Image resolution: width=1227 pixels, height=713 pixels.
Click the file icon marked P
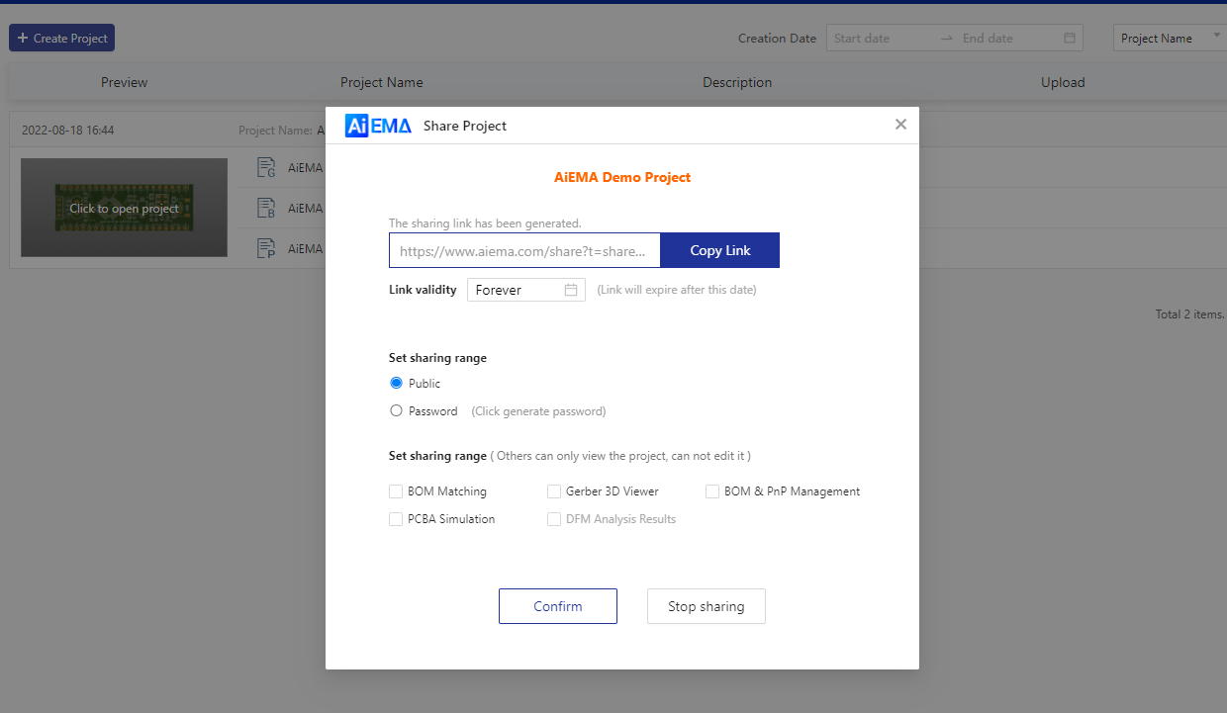[265, 249]
